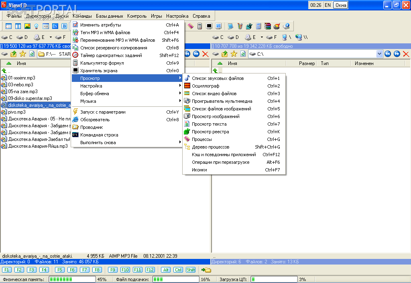Click the favorites star in left panel
Image resolution: width=411 pixels, height=283 pixels.
tap(23, 54)
